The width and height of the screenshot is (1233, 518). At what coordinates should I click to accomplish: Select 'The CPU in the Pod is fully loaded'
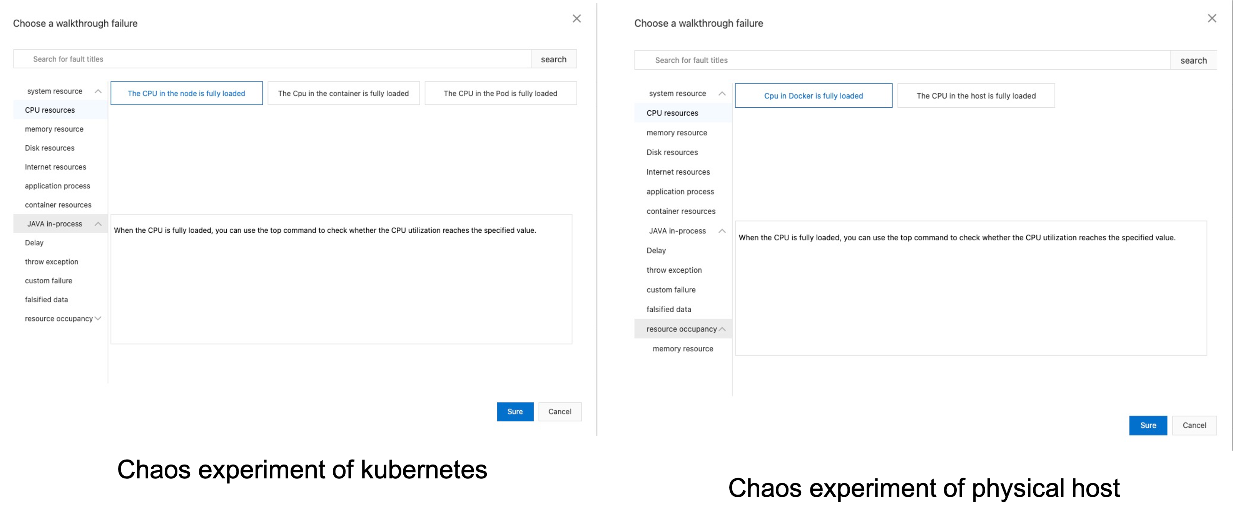pos(500,93)
